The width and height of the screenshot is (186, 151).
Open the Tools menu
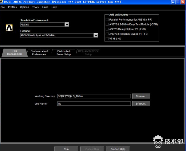36,7
